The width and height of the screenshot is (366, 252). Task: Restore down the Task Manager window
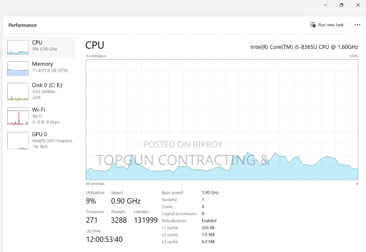[x=341, y=5]
